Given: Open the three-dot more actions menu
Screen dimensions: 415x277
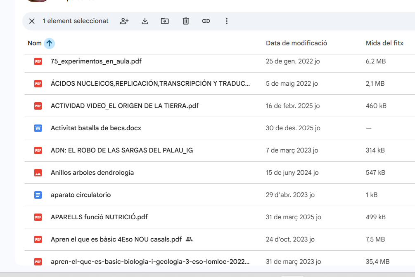Looking at the screenshot, I should [x=226, y=21].
